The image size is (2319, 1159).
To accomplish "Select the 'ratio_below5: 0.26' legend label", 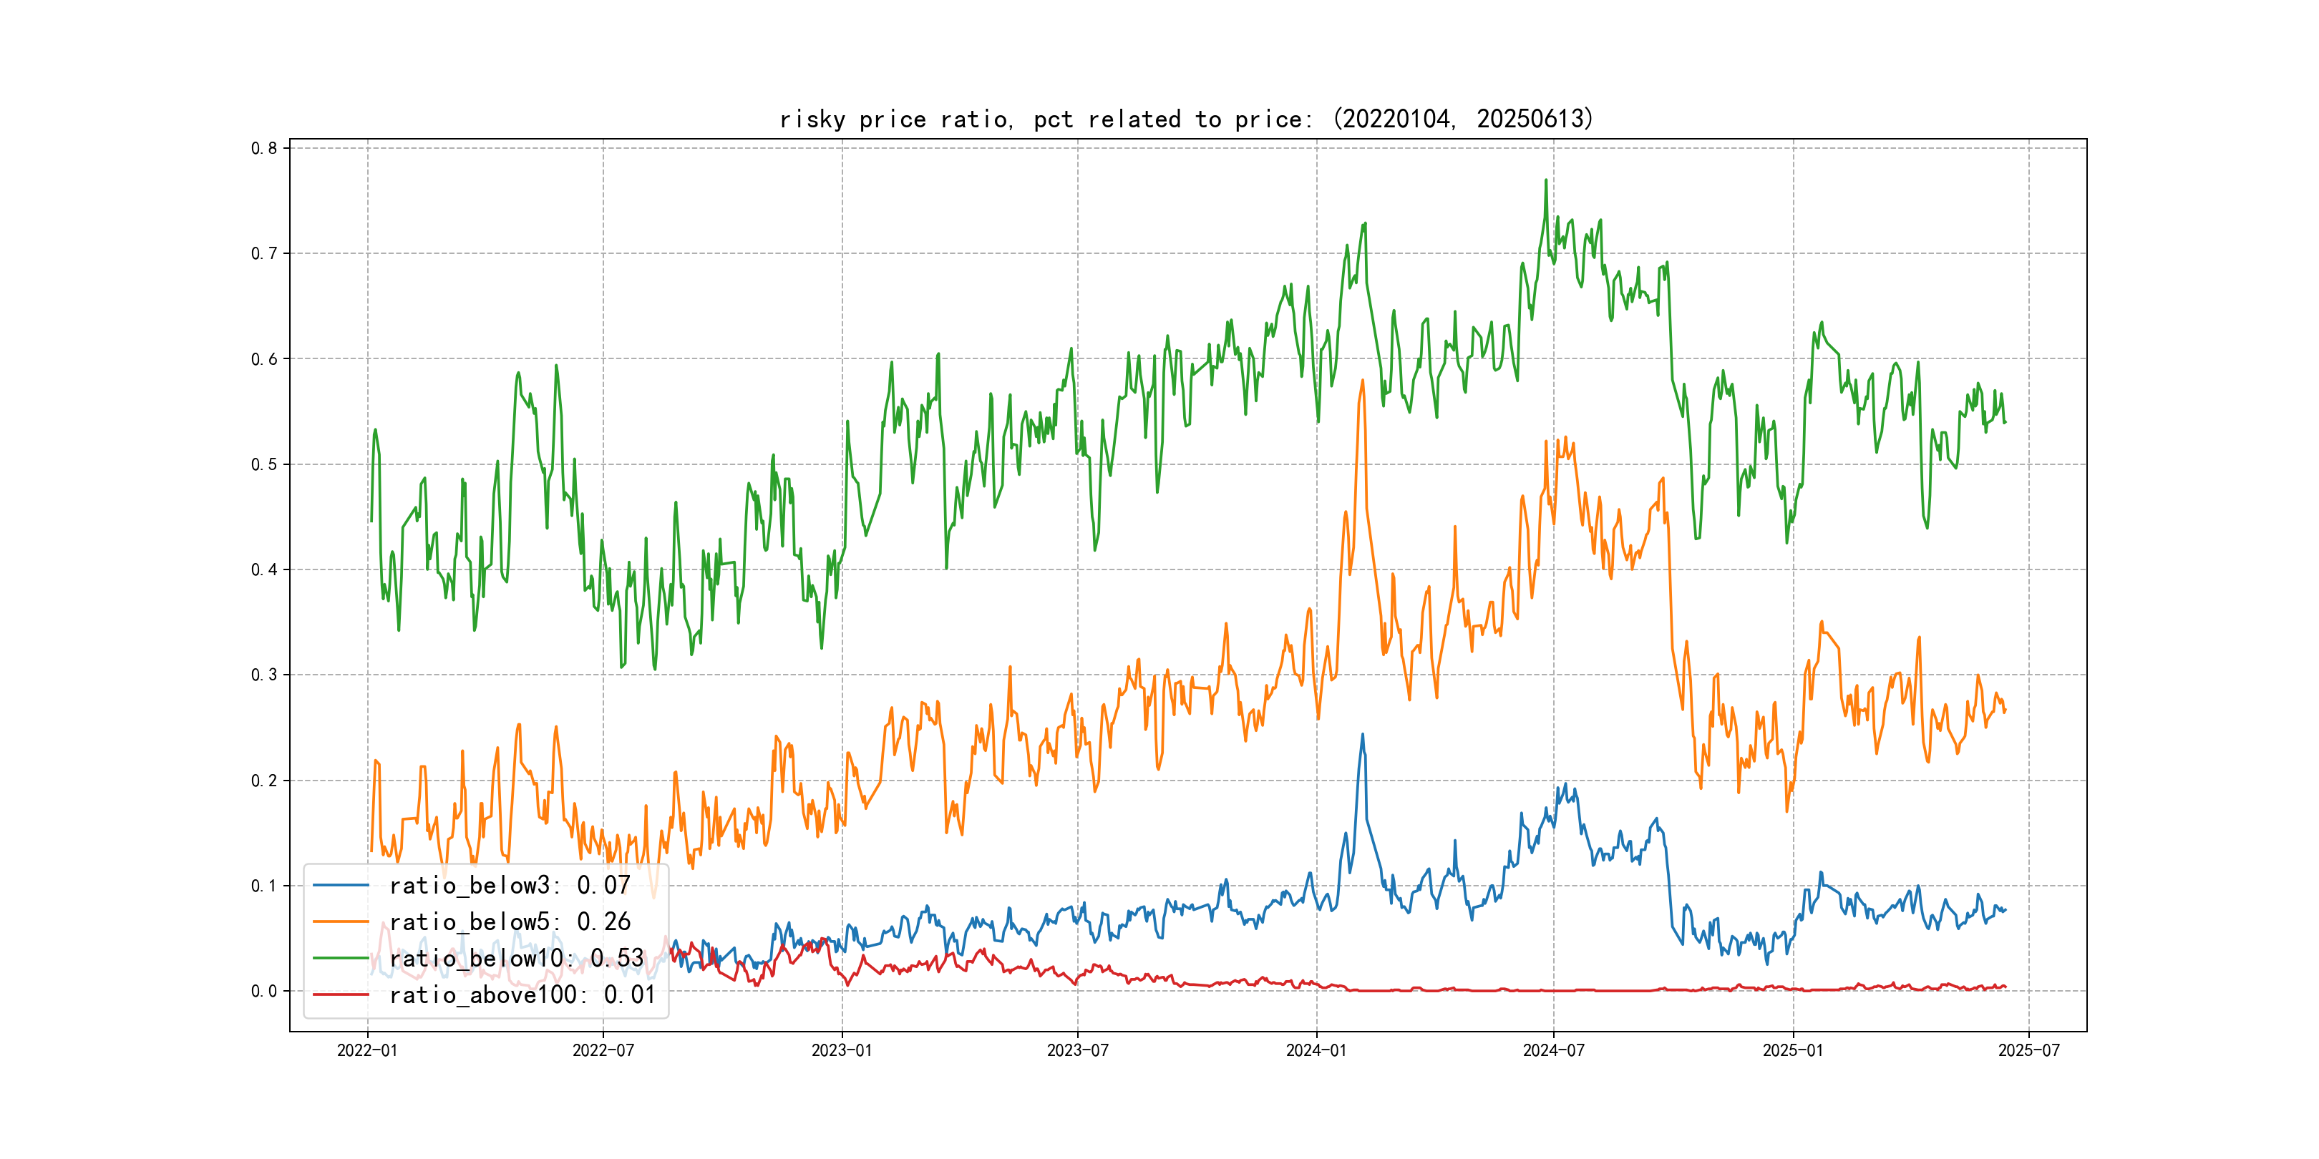I will click(x=510, y=921).
